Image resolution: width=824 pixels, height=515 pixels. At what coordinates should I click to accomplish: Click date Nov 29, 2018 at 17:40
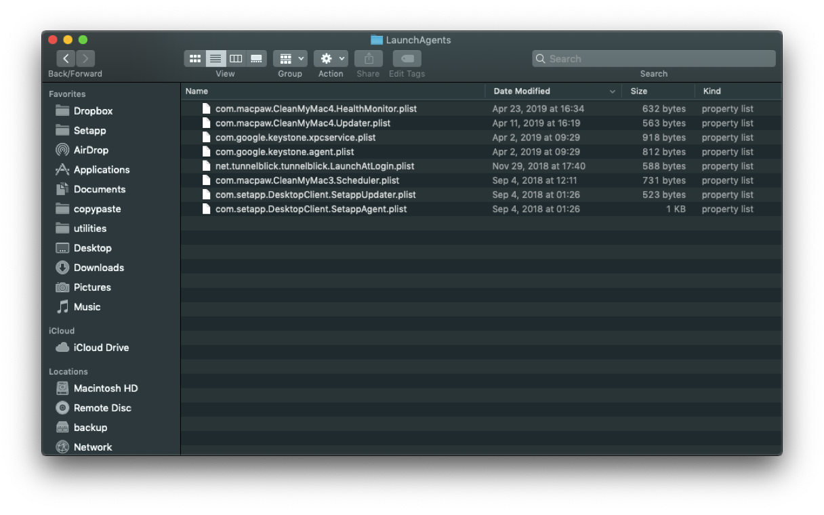539,166
